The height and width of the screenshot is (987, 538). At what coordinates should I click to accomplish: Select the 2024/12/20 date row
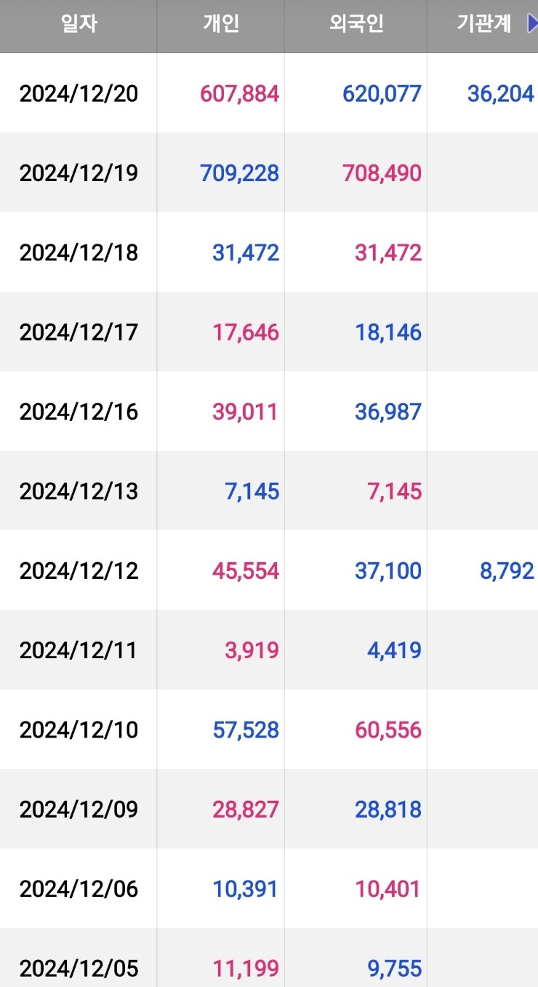tap(79, 94)
